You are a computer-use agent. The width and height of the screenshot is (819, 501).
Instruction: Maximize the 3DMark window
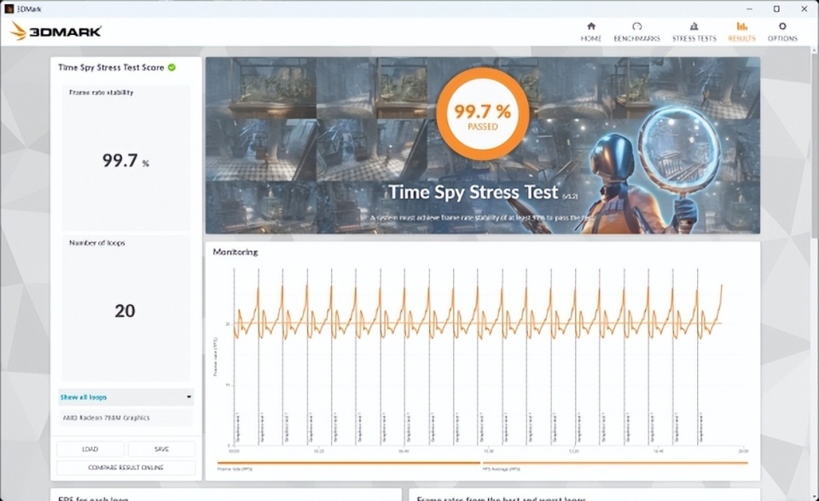pos(775,9)
